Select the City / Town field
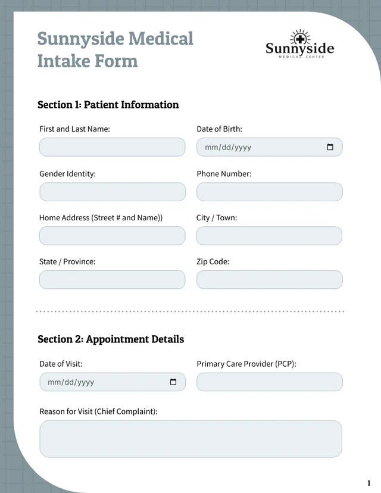This screenshot has height=493, width=381. click(x=269, y=236)
